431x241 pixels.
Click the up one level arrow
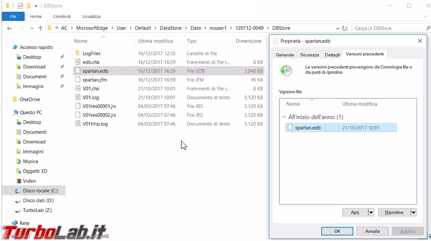coord(39,28)
